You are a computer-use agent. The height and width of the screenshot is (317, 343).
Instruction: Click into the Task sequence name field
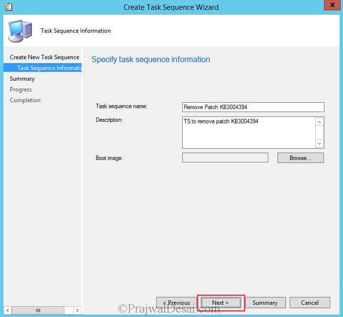pyautogui.click(x=253, y=107)
